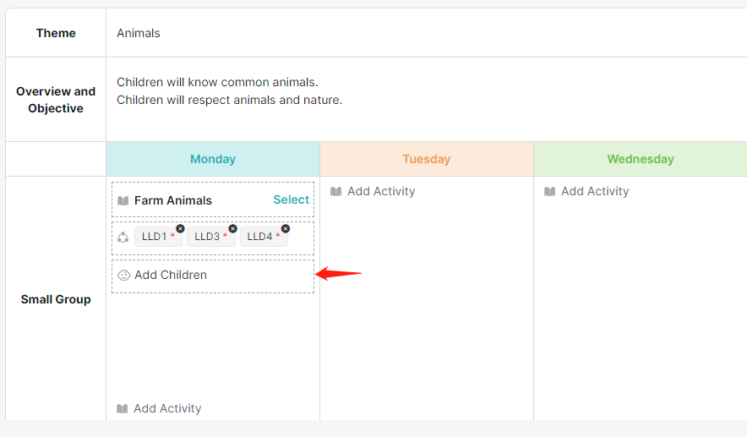Click Wednesday's Add Activity book icon
The image size is (747, 437).
coord(550,192)
